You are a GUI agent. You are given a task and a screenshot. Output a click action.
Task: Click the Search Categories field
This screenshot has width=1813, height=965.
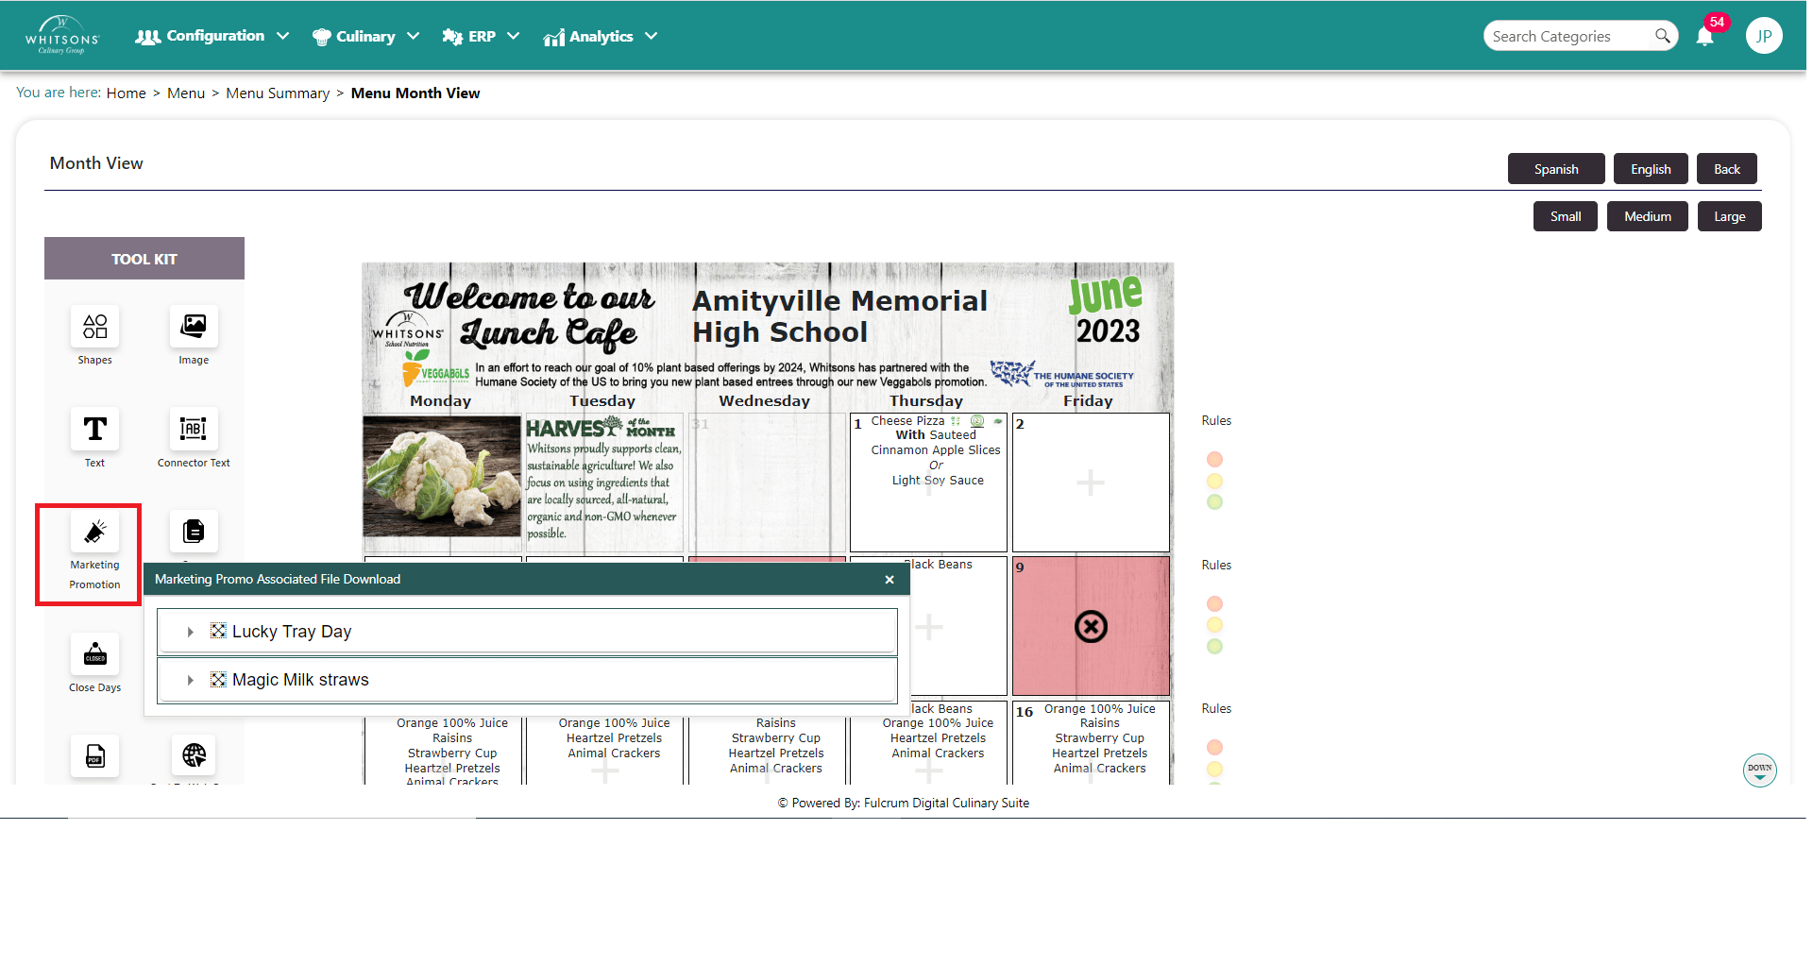click(1567, 37)
